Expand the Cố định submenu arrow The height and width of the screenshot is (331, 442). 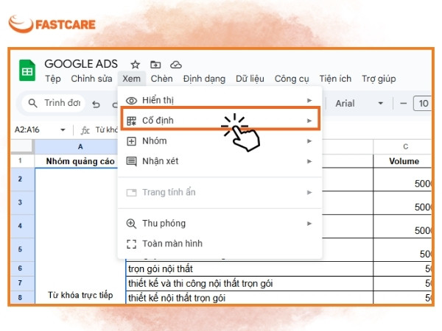point(309,121)
